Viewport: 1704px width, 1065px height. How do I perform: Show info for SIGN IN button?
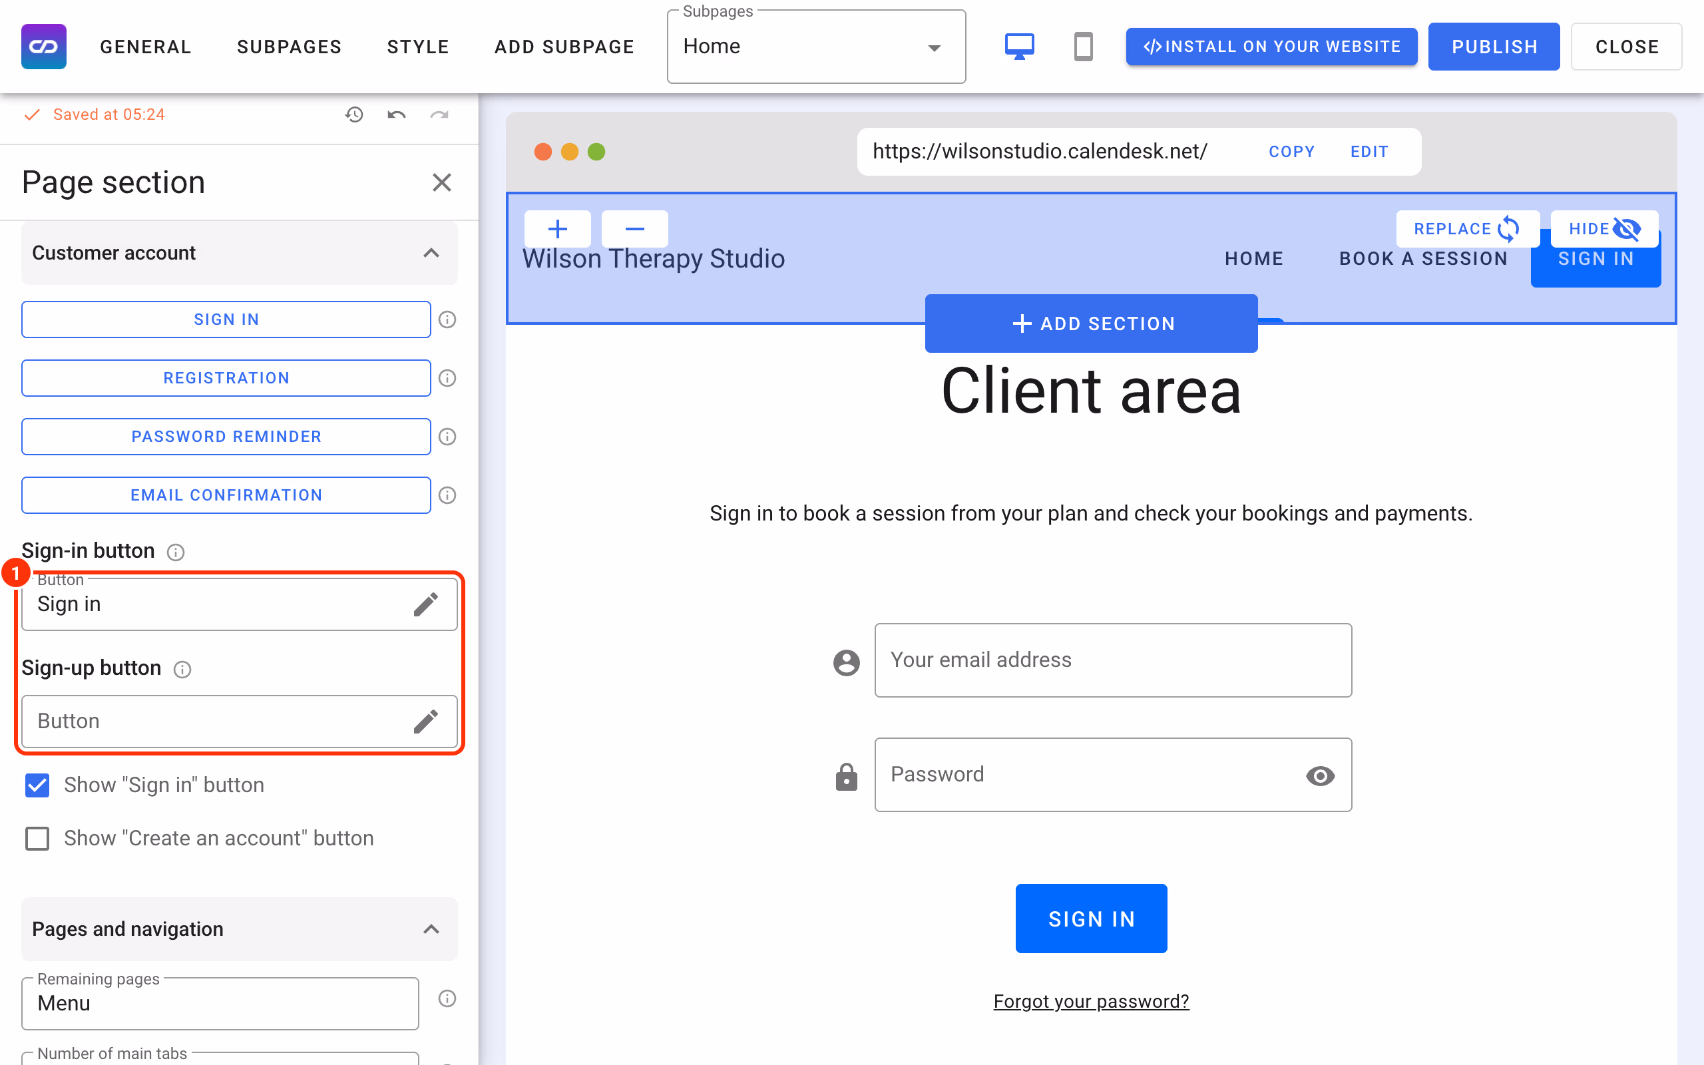click(x=447, y=319)
